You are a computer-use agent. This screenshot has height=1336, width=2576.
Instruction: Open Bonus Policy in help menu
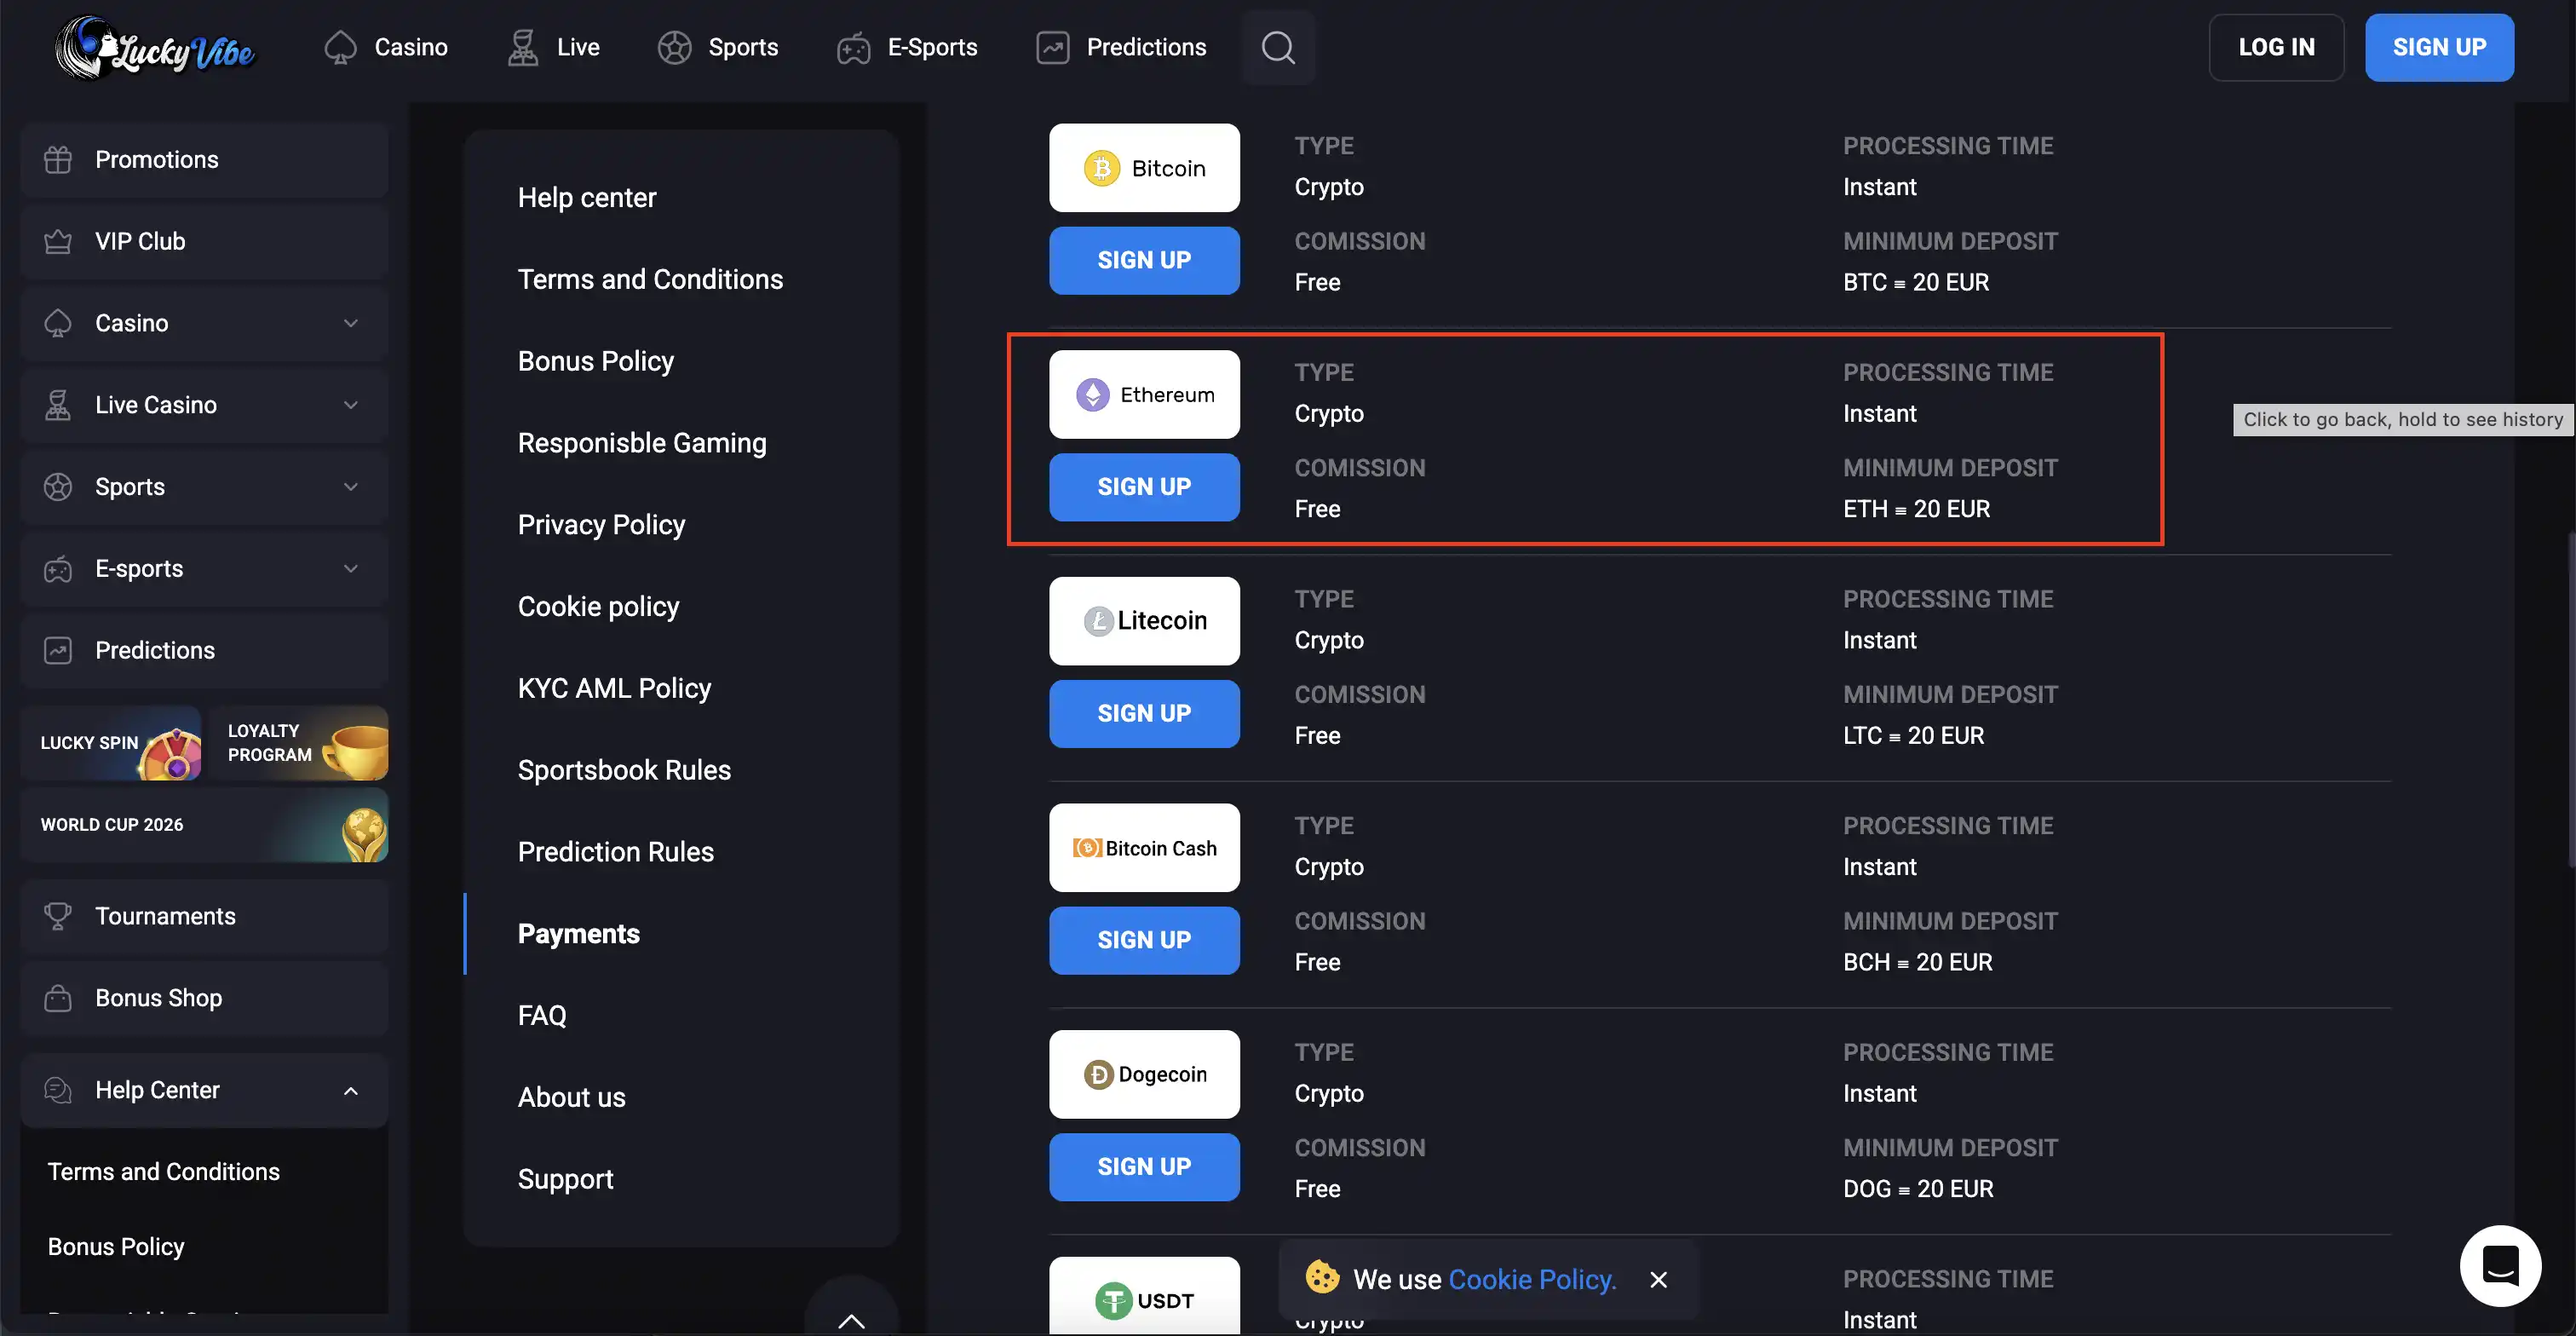[596, 362]
